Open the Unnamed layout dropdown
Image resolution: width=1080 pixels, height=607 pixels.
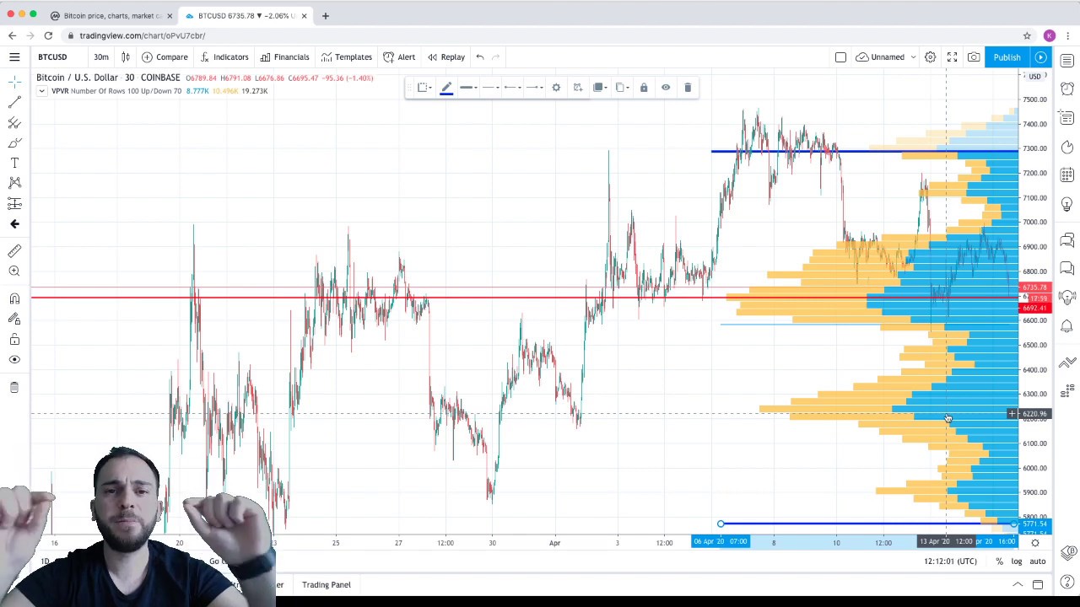coord(887,56)
